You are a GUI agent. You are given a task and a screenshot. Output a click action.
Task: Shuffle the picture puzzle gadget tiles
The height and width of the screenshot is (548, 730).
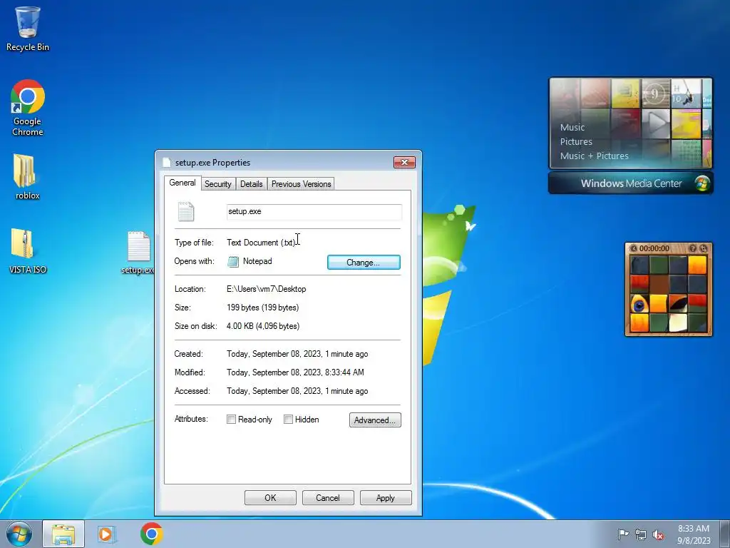coord(704,248)
